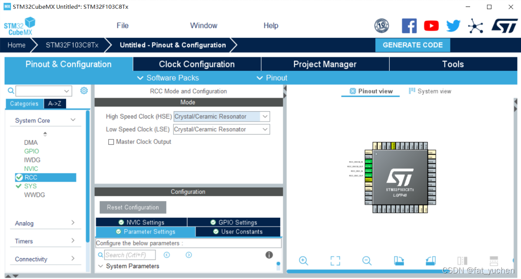Image resolution: width=521 pixels, height=279 pixels.
Task: Click the ST community network icon
Action: click(x=475, y=26)
